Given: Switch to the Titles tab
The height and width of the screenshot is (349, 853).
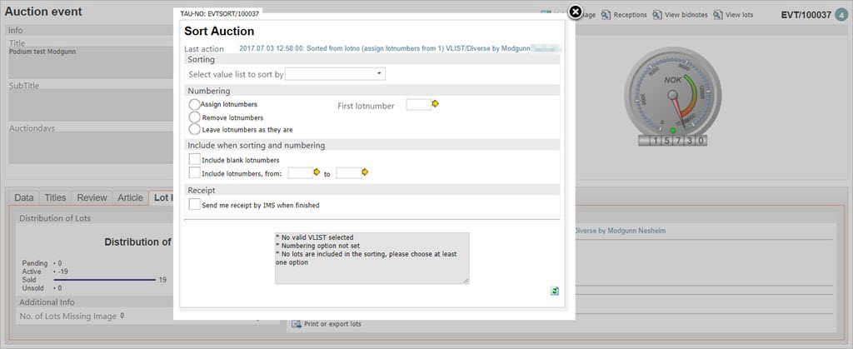Looking at the screenshot, I should pos(55,197).
